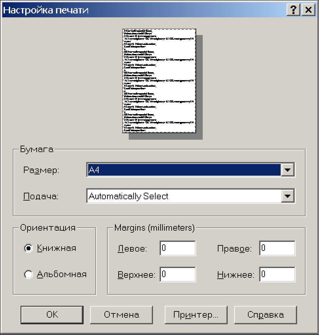Open the Подача dropdown arrow
This screenshot has width=319, height=335.
tap(288, 196)
